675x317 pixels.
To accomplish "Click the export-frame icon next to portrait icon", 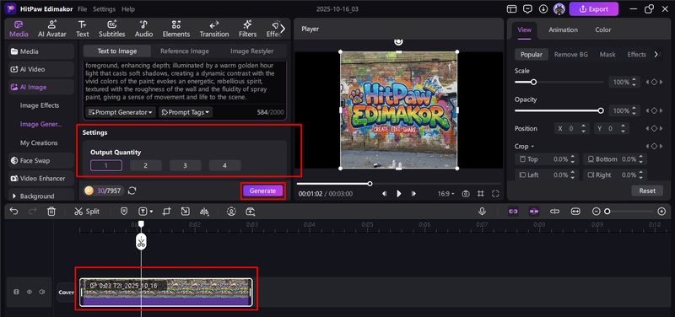I will tap(251, 211).
